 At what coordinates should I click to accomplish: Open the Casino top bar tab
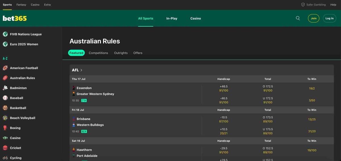point(35,5)
